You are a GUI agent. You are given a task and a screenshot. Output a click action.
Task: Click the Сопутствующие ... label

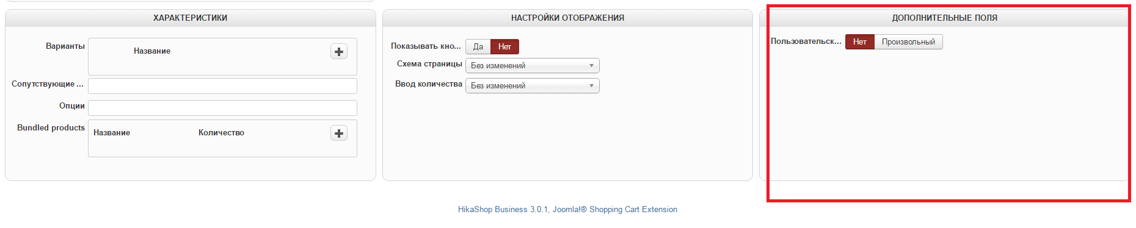tap(48, 84)
